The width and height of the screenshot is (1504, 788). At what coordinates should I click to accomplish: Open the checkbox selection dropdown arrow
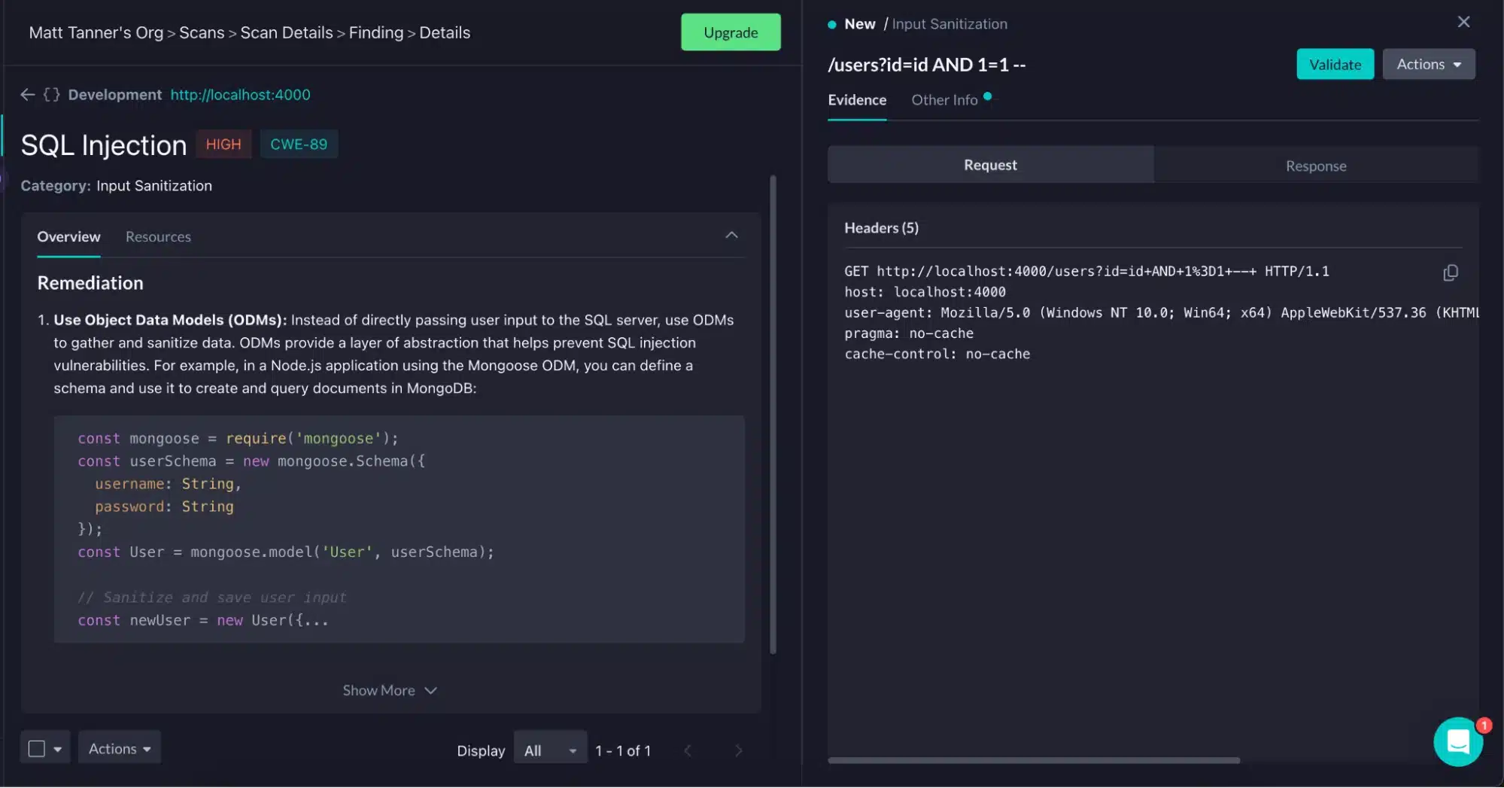(58, 749)
